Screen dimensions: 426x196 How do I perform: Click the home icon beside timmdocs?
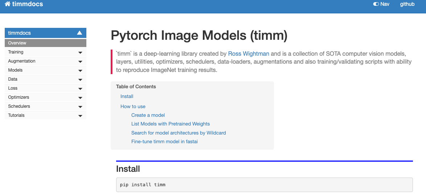tap(8, 4)
